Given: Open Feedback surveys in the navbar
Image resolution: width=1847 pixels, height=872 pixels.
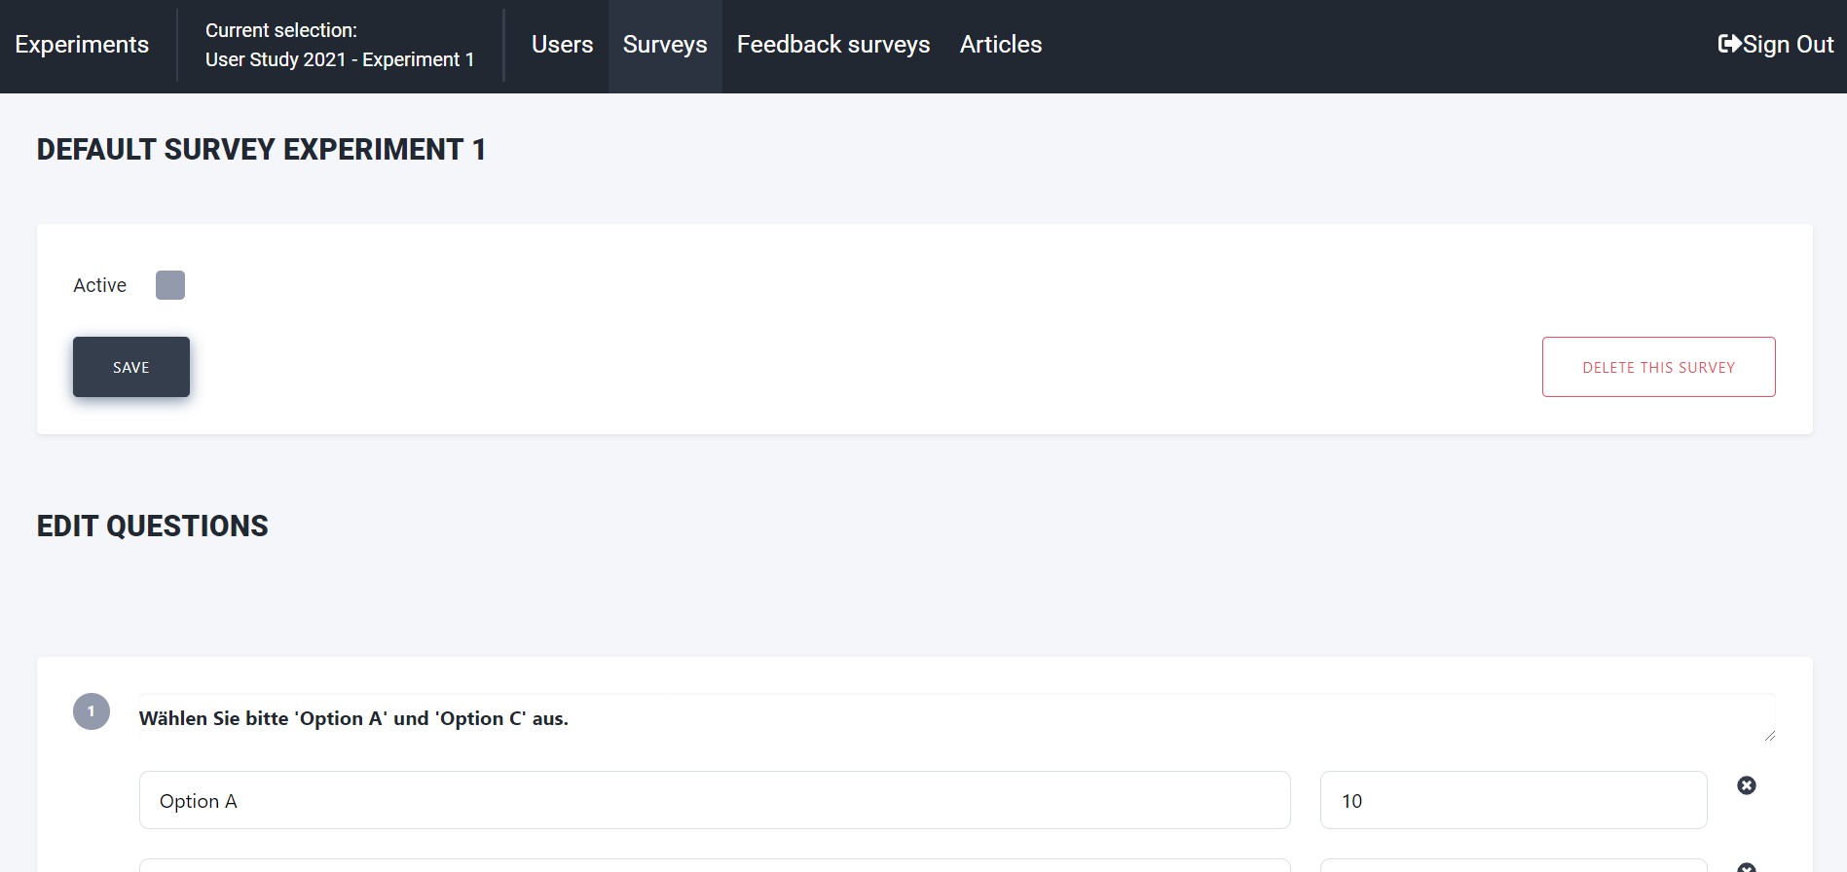Looking at the screenshot, I should coord(833,45).
